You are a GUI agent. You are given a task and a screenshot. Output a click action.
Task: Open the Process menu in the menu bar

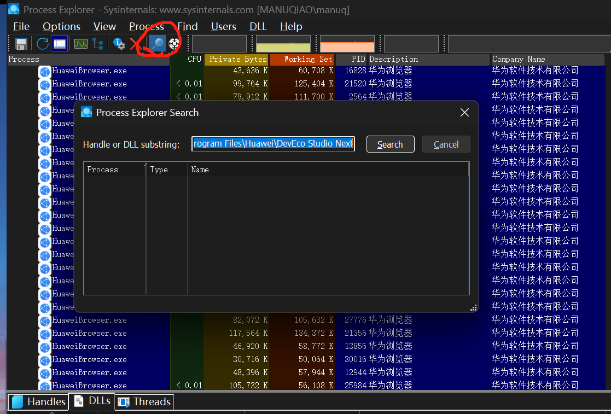click(147, 26)
